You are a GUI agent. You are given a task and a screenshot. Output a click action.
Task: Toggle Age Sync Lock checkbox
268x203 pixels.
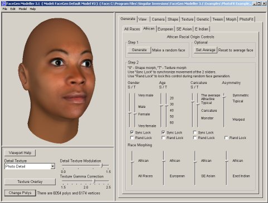[x=163, y=132]
